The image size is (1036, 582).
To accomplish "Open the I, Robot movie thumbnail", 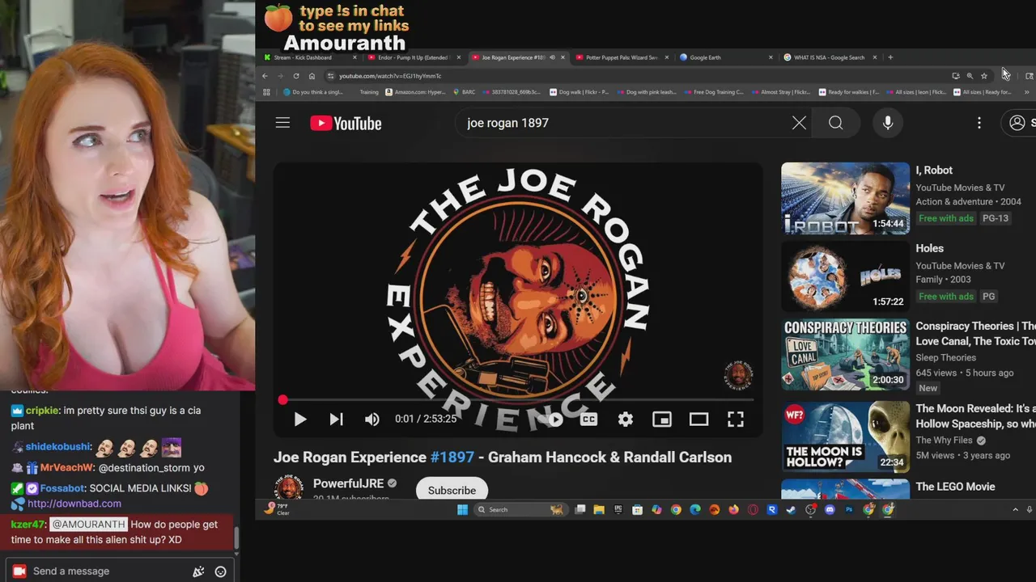I will (x=845, y=198).
